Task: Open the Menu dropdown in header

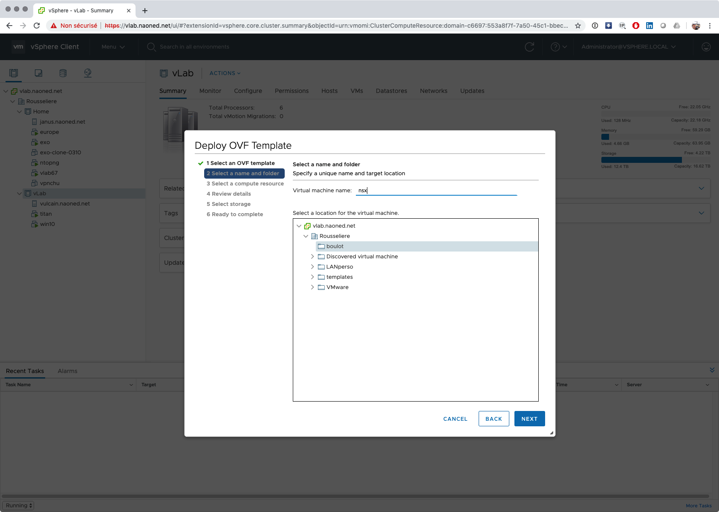Action: (113, 47)
